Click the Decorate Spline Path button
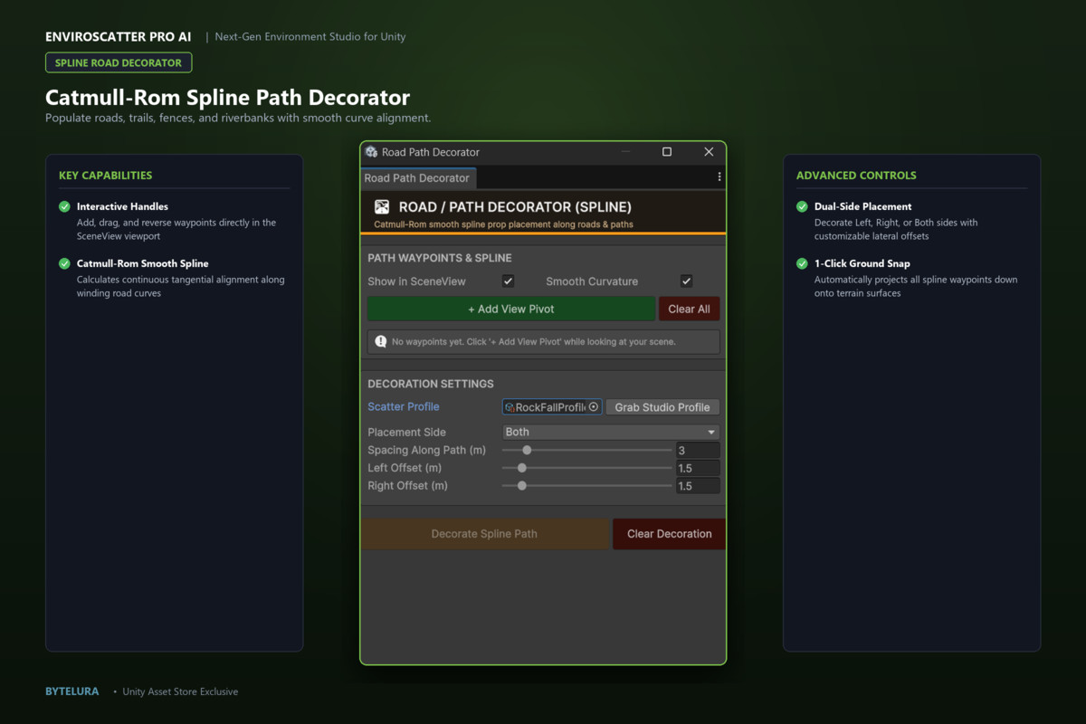 tap(484, 534)
